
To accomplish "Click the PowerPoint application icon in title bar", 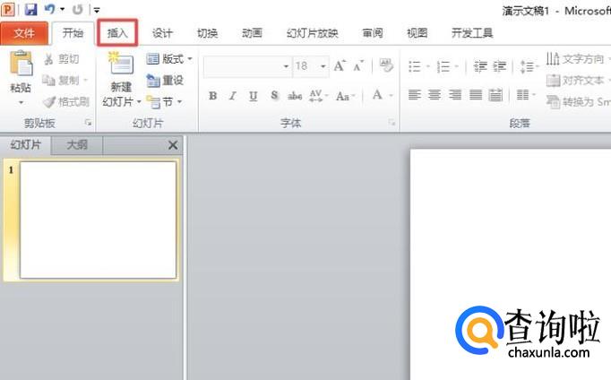I will (8, 9).
